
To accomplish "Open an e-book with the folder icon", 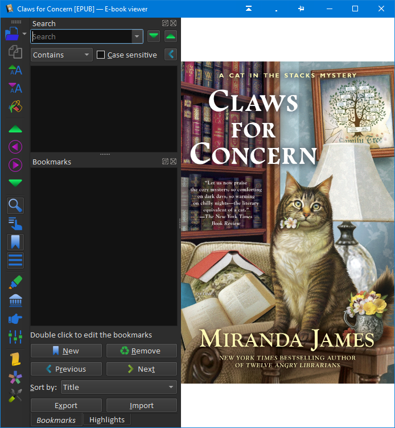I will (12, 34).
